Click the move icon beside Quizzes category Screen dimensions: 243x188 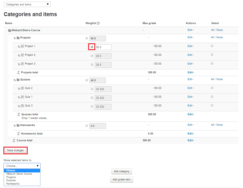coord(14,80)
